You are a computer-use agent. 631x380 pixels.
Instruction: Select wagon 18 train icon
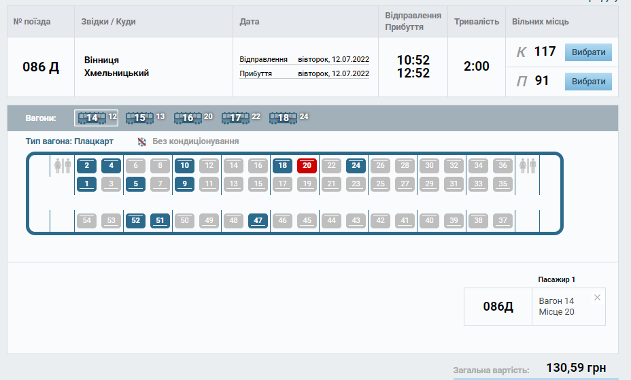pyautogui.click(x=284, y=118)
